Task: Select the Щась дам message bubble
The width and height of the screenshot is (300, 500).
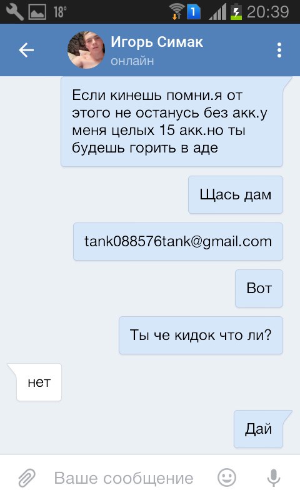Action: [x=236, y=194]
